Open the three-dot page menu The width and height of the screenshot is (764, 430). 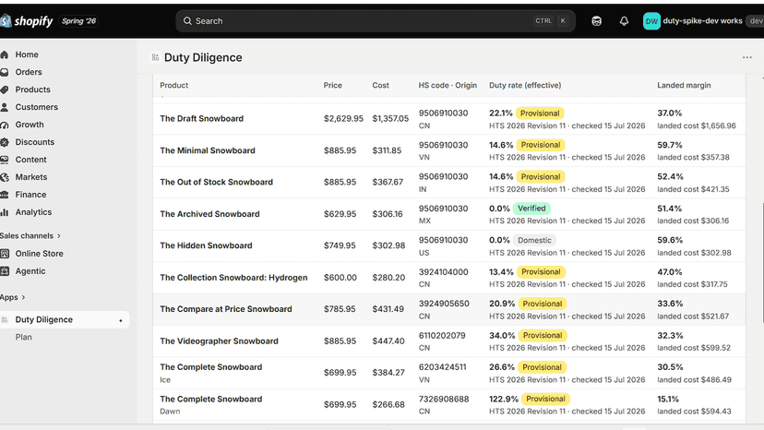coord(747,57)
